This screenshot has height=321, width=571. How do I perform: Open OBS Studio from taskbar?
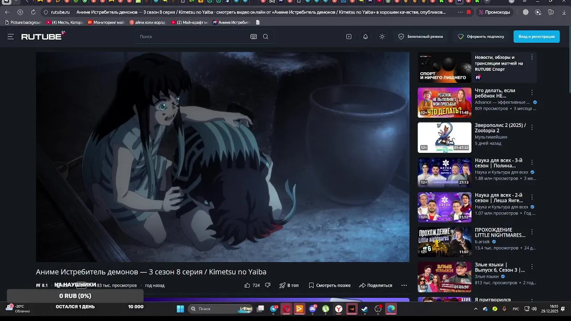click(x=378, y=309)
